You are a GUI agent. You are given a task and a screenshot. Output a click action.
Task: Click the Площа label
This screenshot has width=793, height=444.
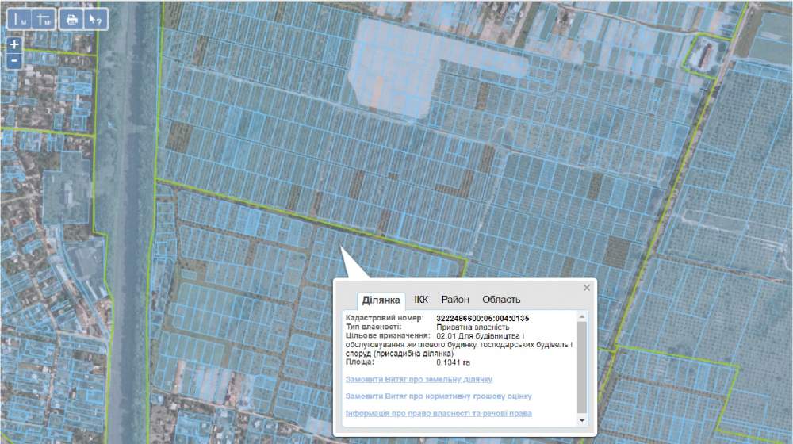360,362
